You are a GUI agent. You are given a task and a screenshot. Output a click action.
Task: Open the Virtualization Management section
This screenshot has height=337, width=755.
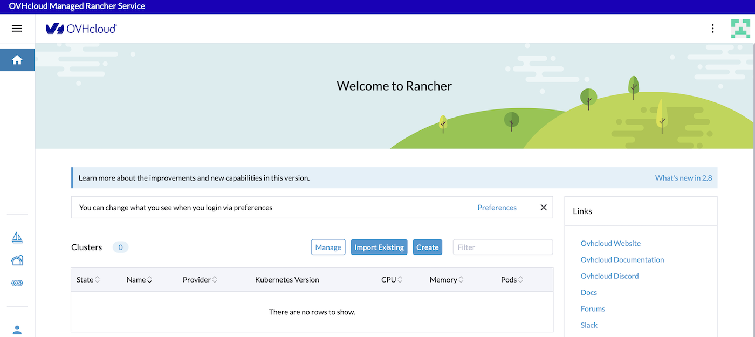[x=17, y=260]
